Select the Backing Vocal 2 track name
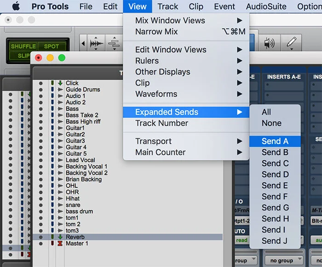The width and height of the screenshot is (322, 267). pyautogui.click(x=86, y=173)
